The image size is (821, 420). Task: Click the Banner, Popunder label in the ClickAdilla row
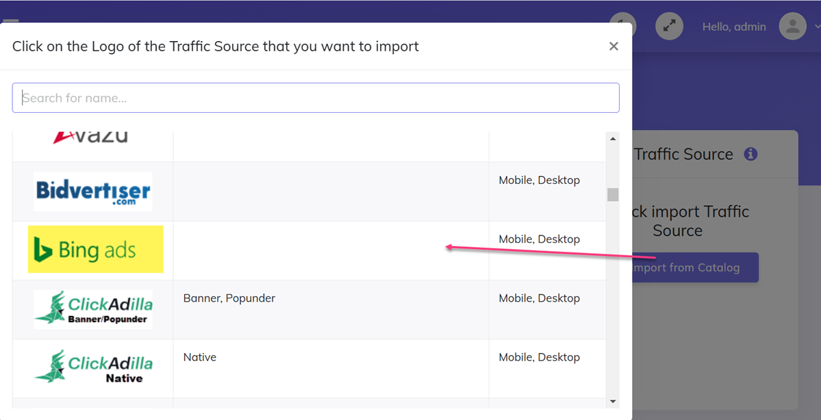click(x=229, y=298)
